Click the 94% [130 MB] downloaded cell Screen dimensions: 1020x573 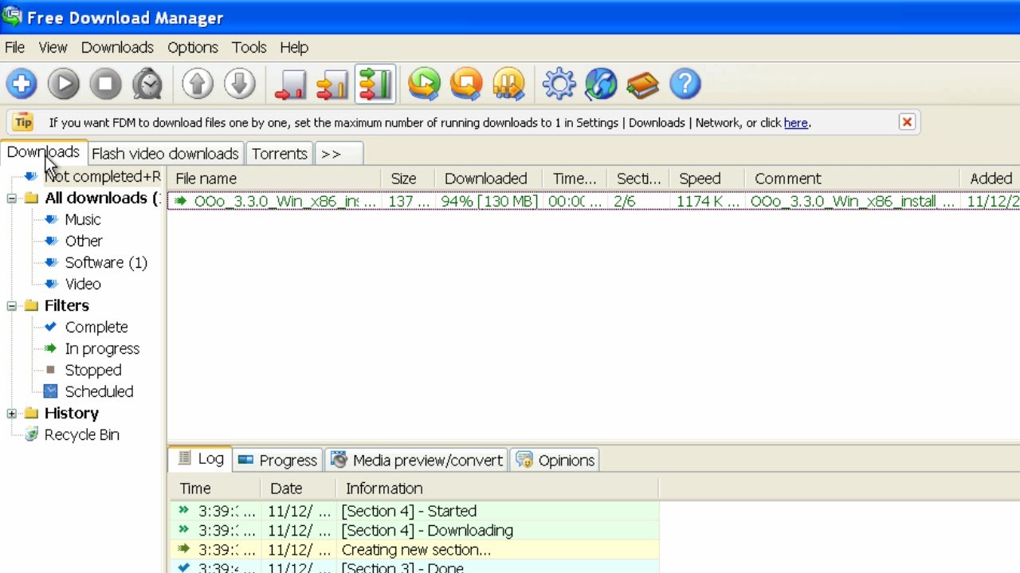coord(489,201)
